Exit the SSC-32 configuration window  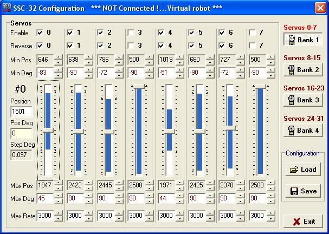[x=303, y=221]
